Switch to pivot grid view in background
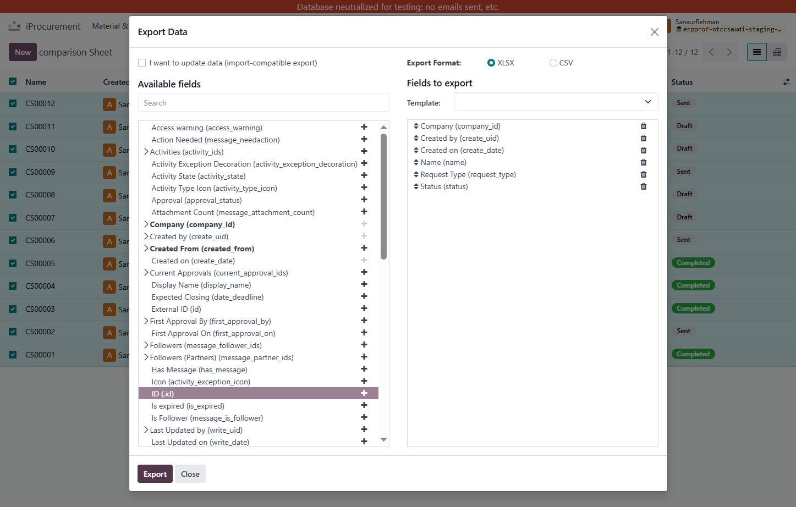 pyautogui.click(x=777, y=52)
